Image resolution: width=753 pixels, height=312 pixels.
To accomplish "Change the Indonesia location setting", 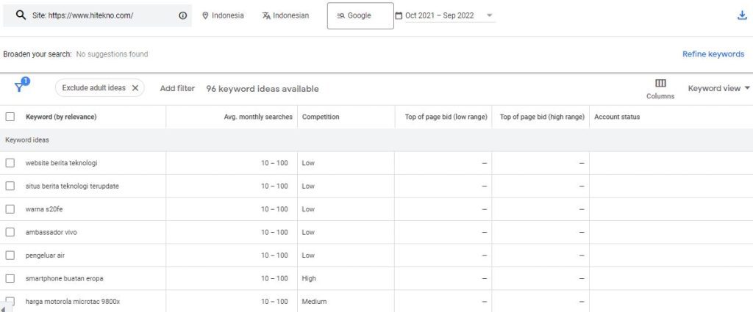I will click(x=223, y=15).
